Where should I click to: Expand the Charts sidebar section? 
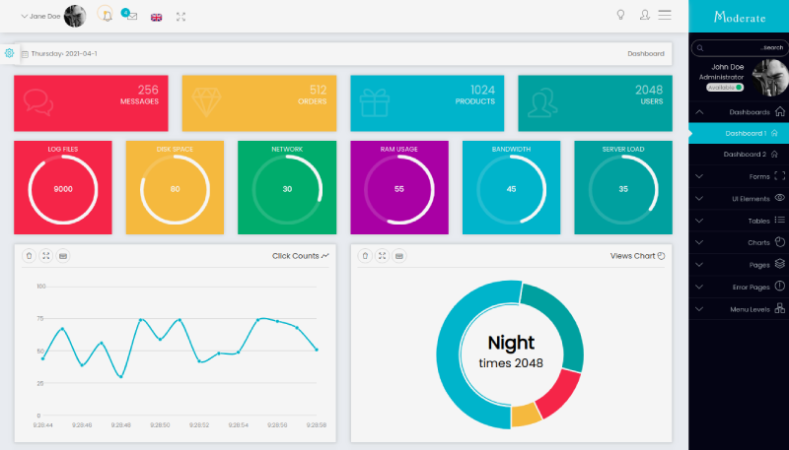(x=739, y=241)
